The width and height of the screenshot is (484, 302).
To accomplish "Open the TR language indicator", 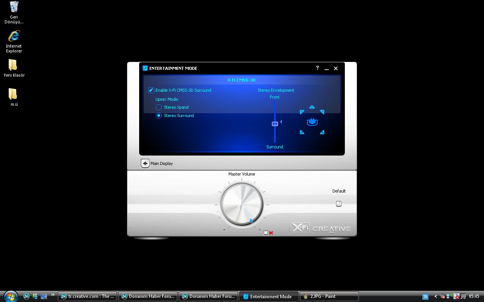I will (425, 297).
